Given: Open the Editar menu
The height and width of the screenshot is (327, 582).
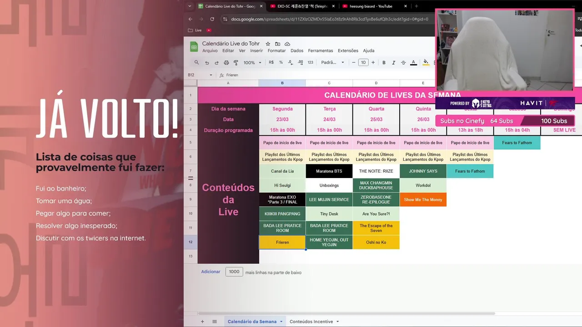Looking at the screenshot, I should point(228,51).
